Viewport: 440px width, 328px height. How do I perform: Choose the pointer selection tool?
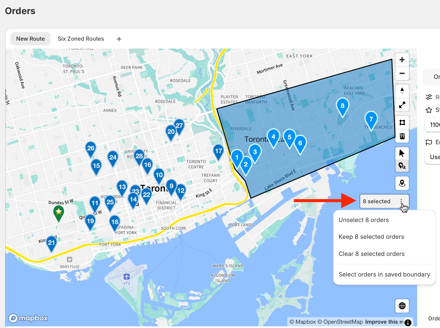[402, 153]
